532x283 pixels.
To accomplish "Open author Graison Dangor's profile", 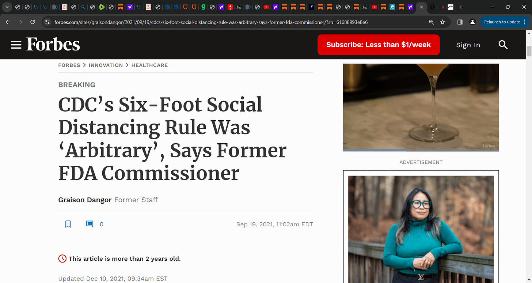I will coord(85,200).
